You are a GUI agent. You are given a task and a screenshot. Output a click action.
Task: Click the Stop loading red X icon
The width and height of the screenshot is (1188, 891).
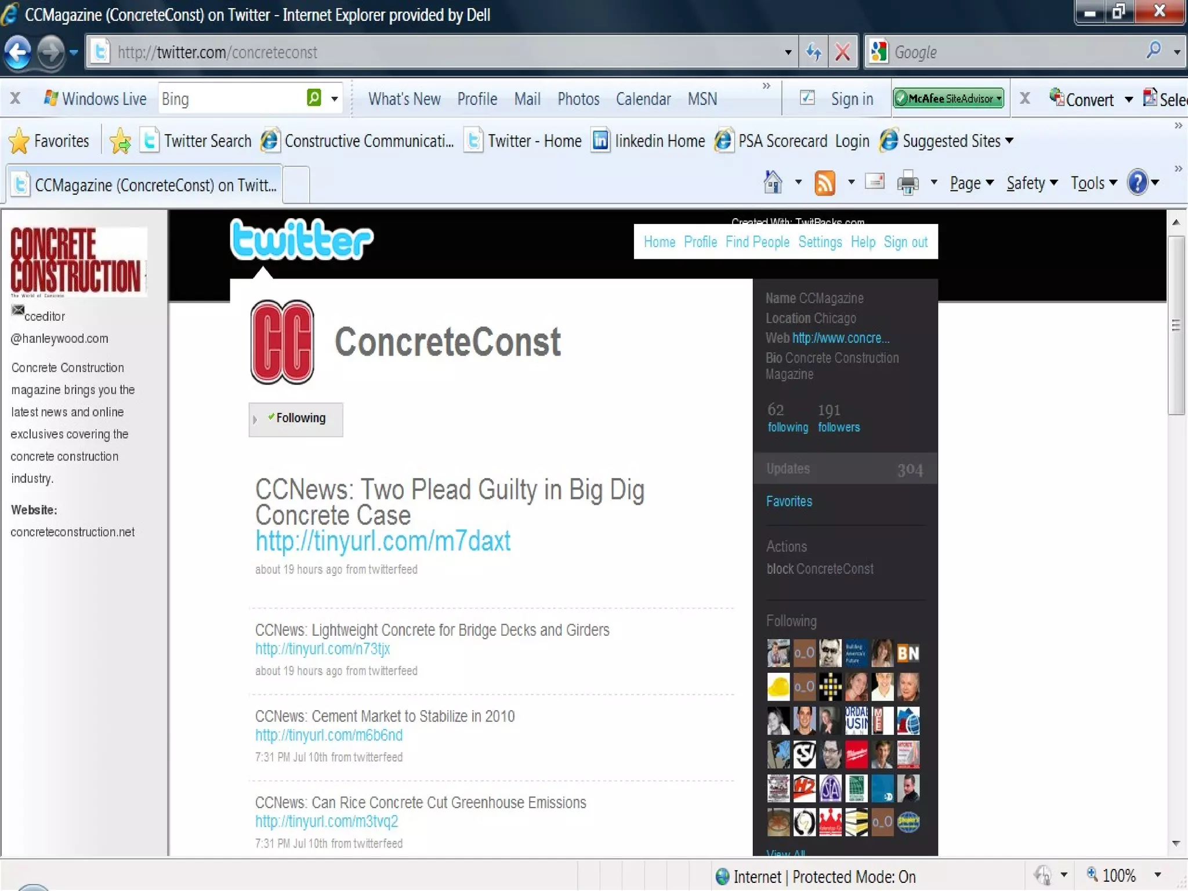842,53
